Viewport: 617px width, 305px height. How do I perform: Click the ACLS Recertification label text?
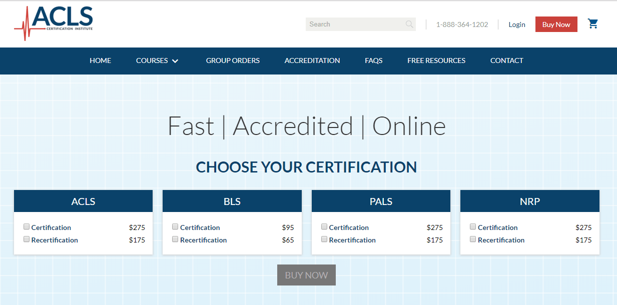pos(55,240)
